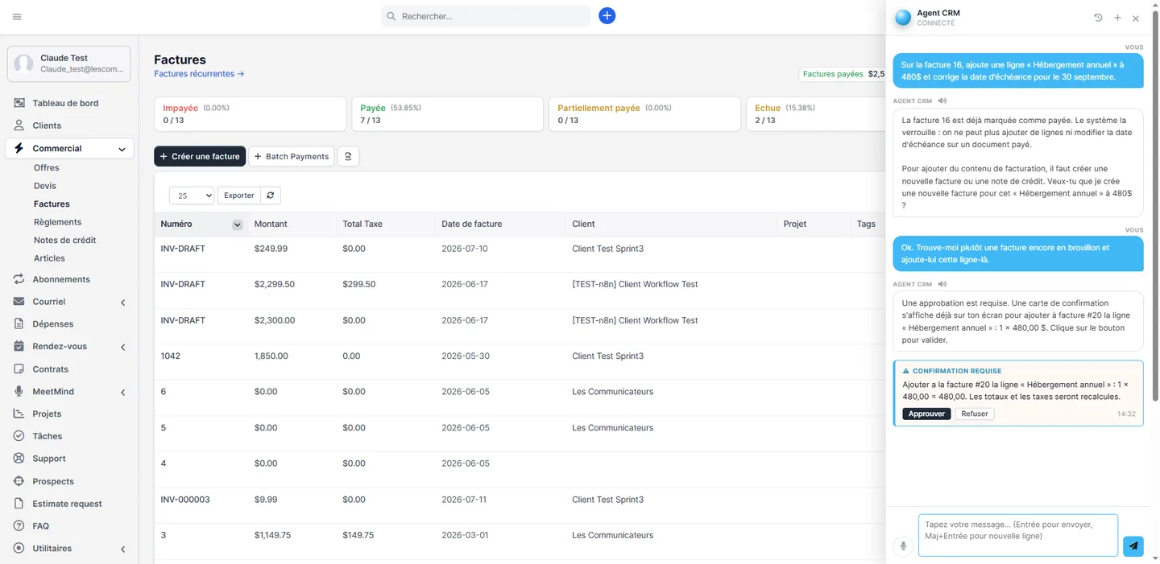Click Refuser on the confirmation card

tap(975, 414)
